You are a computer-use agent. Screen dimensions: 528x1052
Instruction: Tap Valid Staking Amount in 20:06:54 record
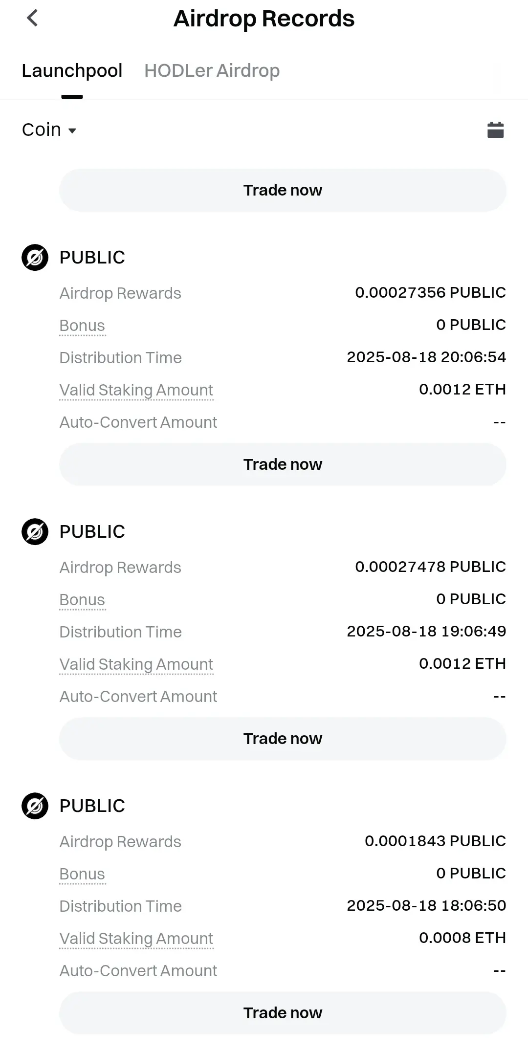(x=136, y=390)
